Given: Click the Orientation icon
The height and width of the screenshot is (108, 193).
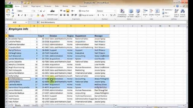Looking at the screenshot, I should (x=73, y=11).
